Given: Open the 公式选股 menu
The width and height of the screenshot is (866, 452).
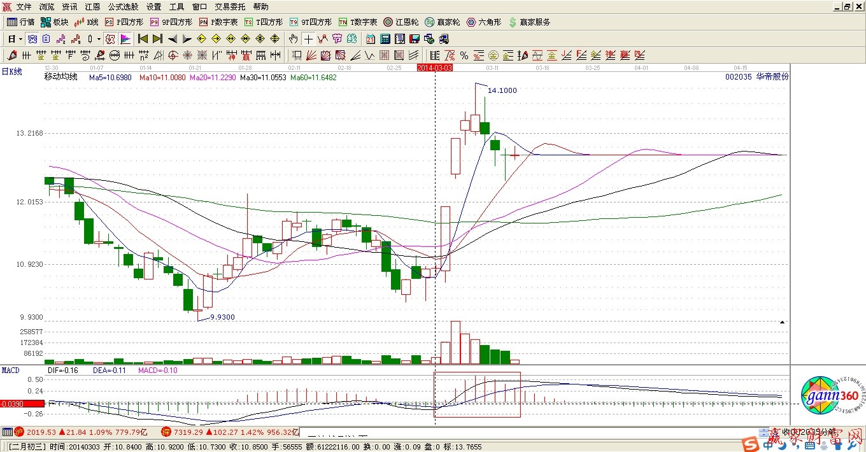Looking at the screenshot, I should click(x=123, y=7).
